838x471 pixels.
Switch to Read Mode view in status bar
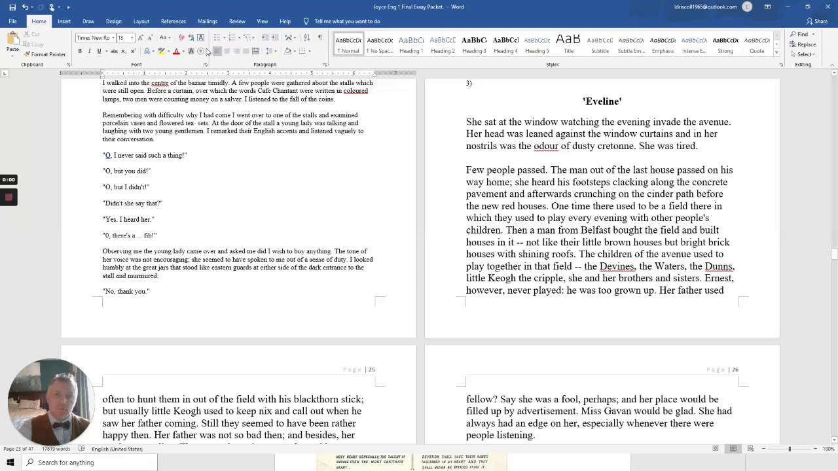point(716,449)
